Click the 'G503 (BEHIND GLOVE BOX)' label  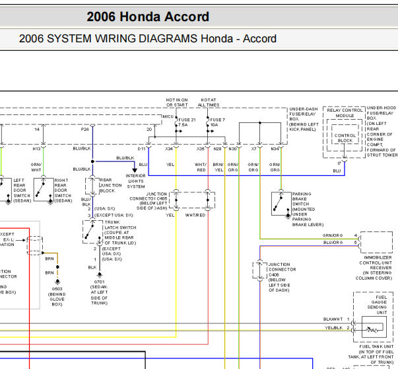point(57,296)
